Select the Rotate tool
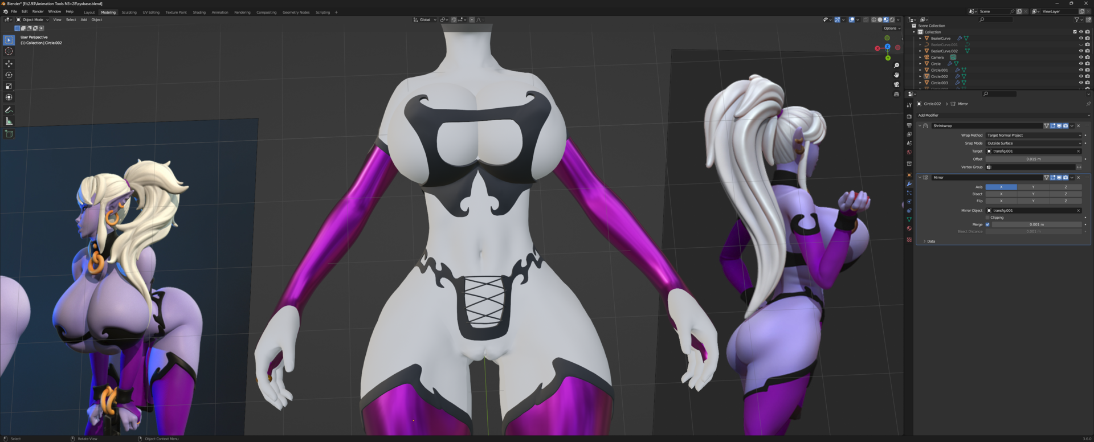 (9, 75)
